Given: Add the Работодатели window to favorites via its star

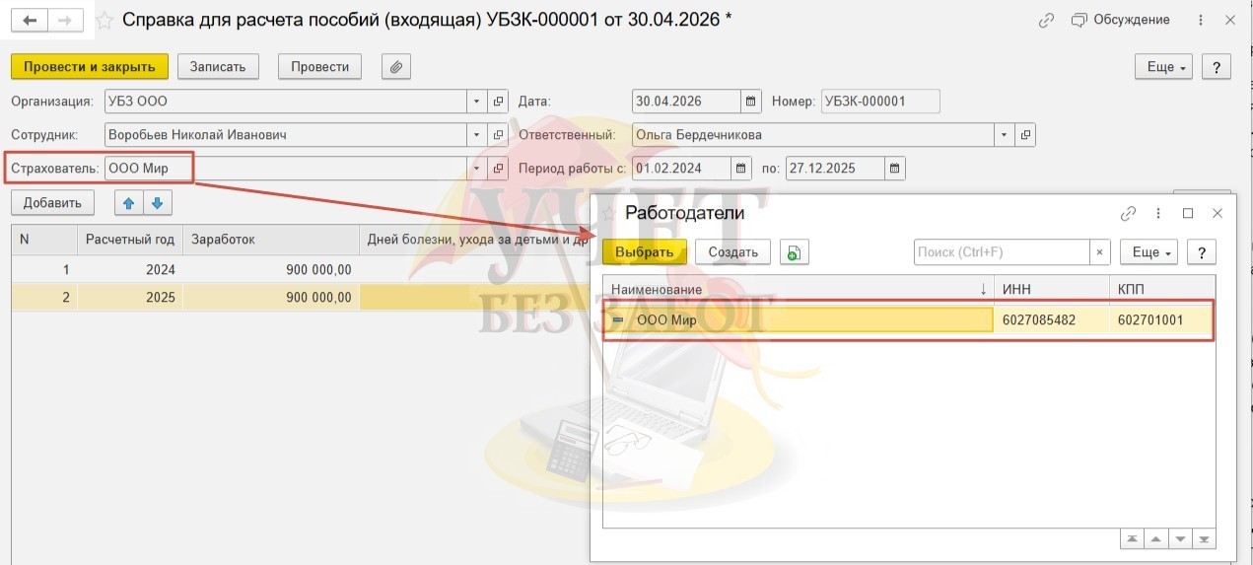Looking at the screenshot, I should pyautogui.click(x=608, y=213).
